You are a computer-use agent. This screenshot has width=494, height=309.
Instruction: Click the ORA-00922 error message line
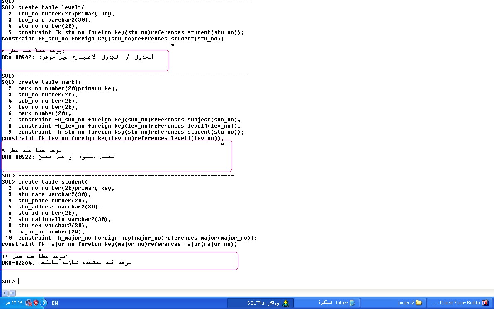coord(59,157)
